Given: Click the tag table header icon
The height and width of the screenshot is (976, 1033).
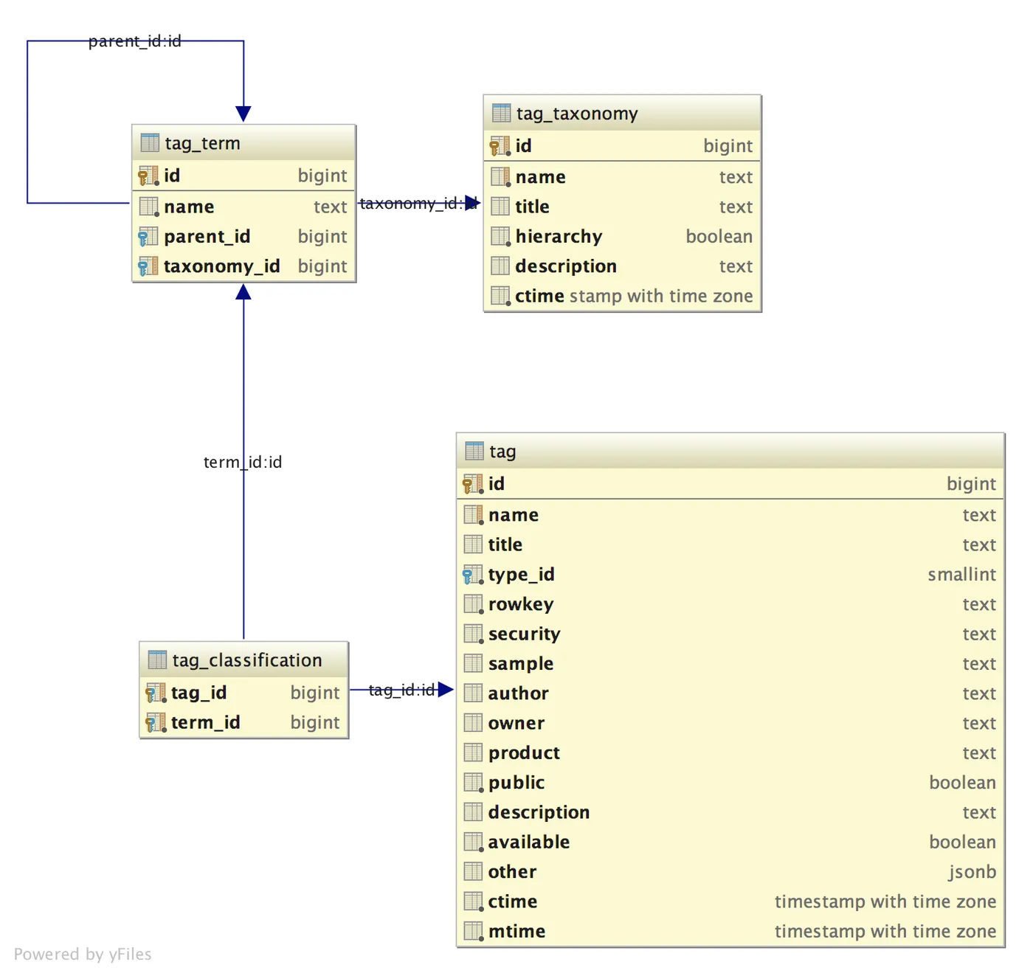Looking at the screenshot, I should tap(474, 451).
